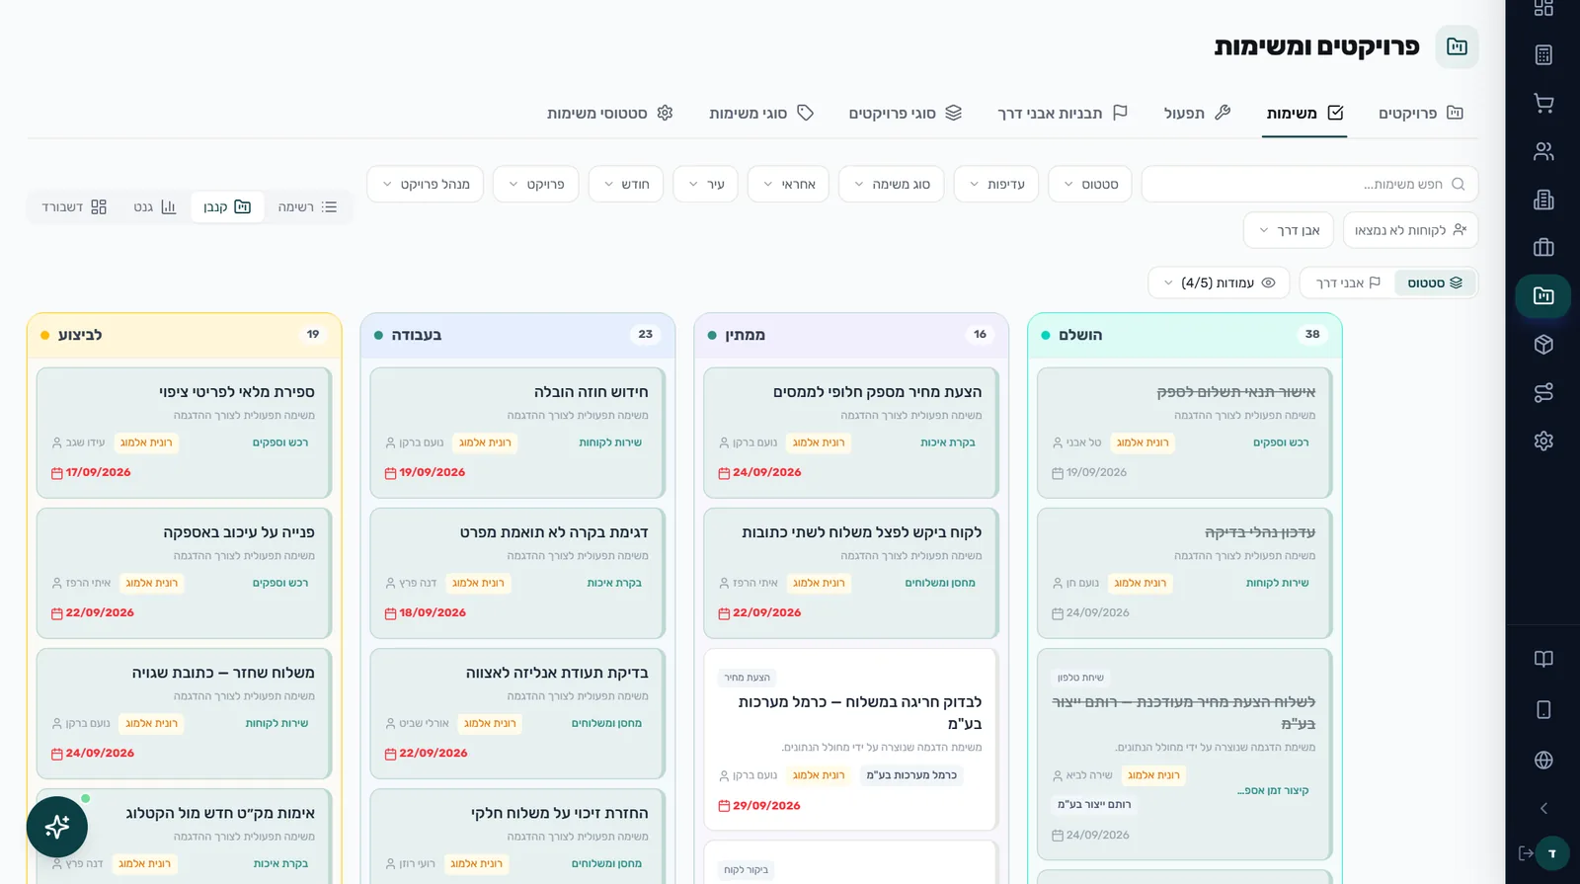1580x884 pixels.
Task: Open the לקוח ביקש לפצל משלוח card
Action: (851, 573)
